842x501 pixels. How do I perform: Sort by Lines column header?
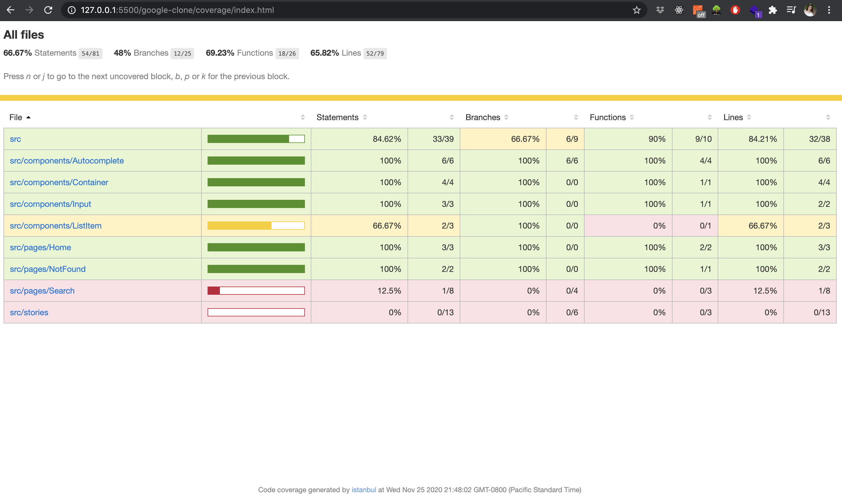point(737,117)
